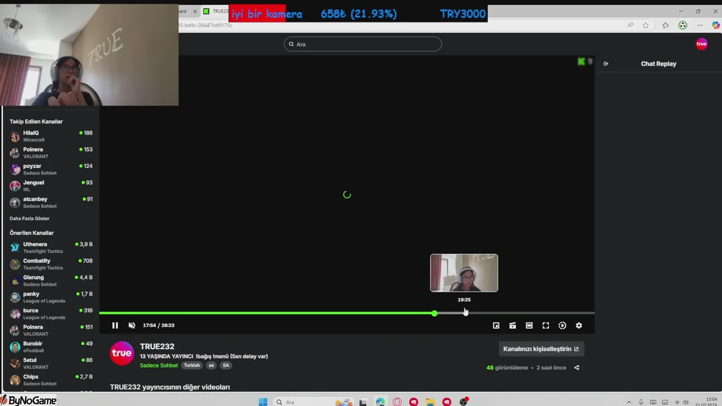
Task: Open Poinera channel with 153 viewers
Action: click(51, 153)
